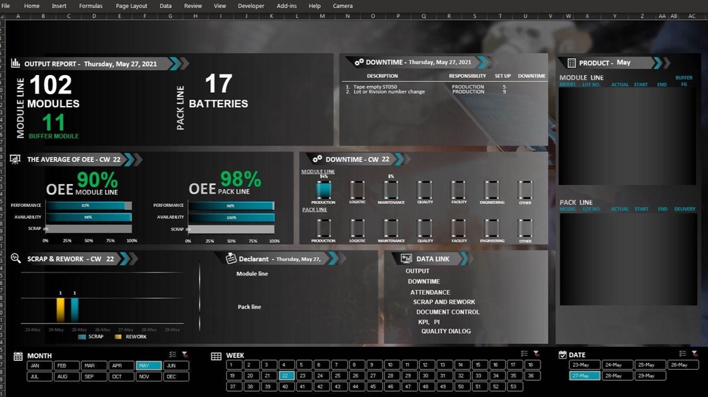The image size is (708, 397).
Task: Click Pack Line Availability 100% bar
Action: (231, 217)
